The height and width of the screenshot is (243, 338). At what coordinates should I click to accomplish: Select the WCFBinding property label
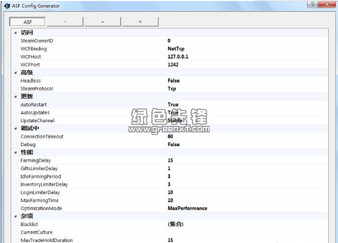click(34, 49)
